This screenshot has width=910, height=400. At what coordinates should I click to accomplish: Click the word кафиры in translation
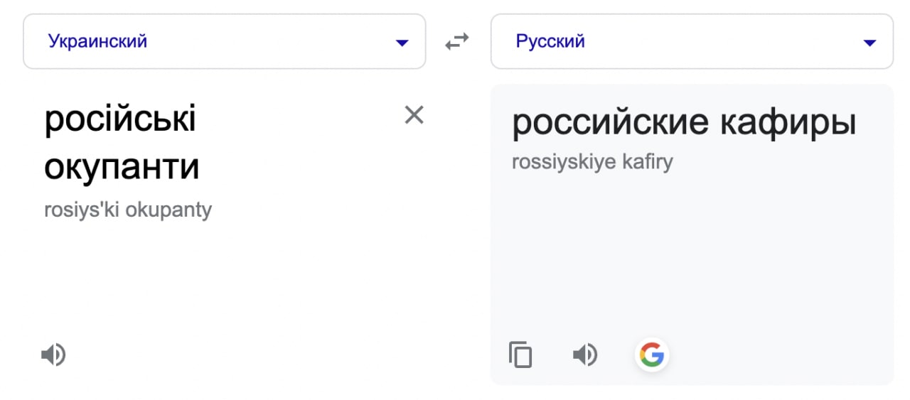pyautogui.click(x=788, y=123)
